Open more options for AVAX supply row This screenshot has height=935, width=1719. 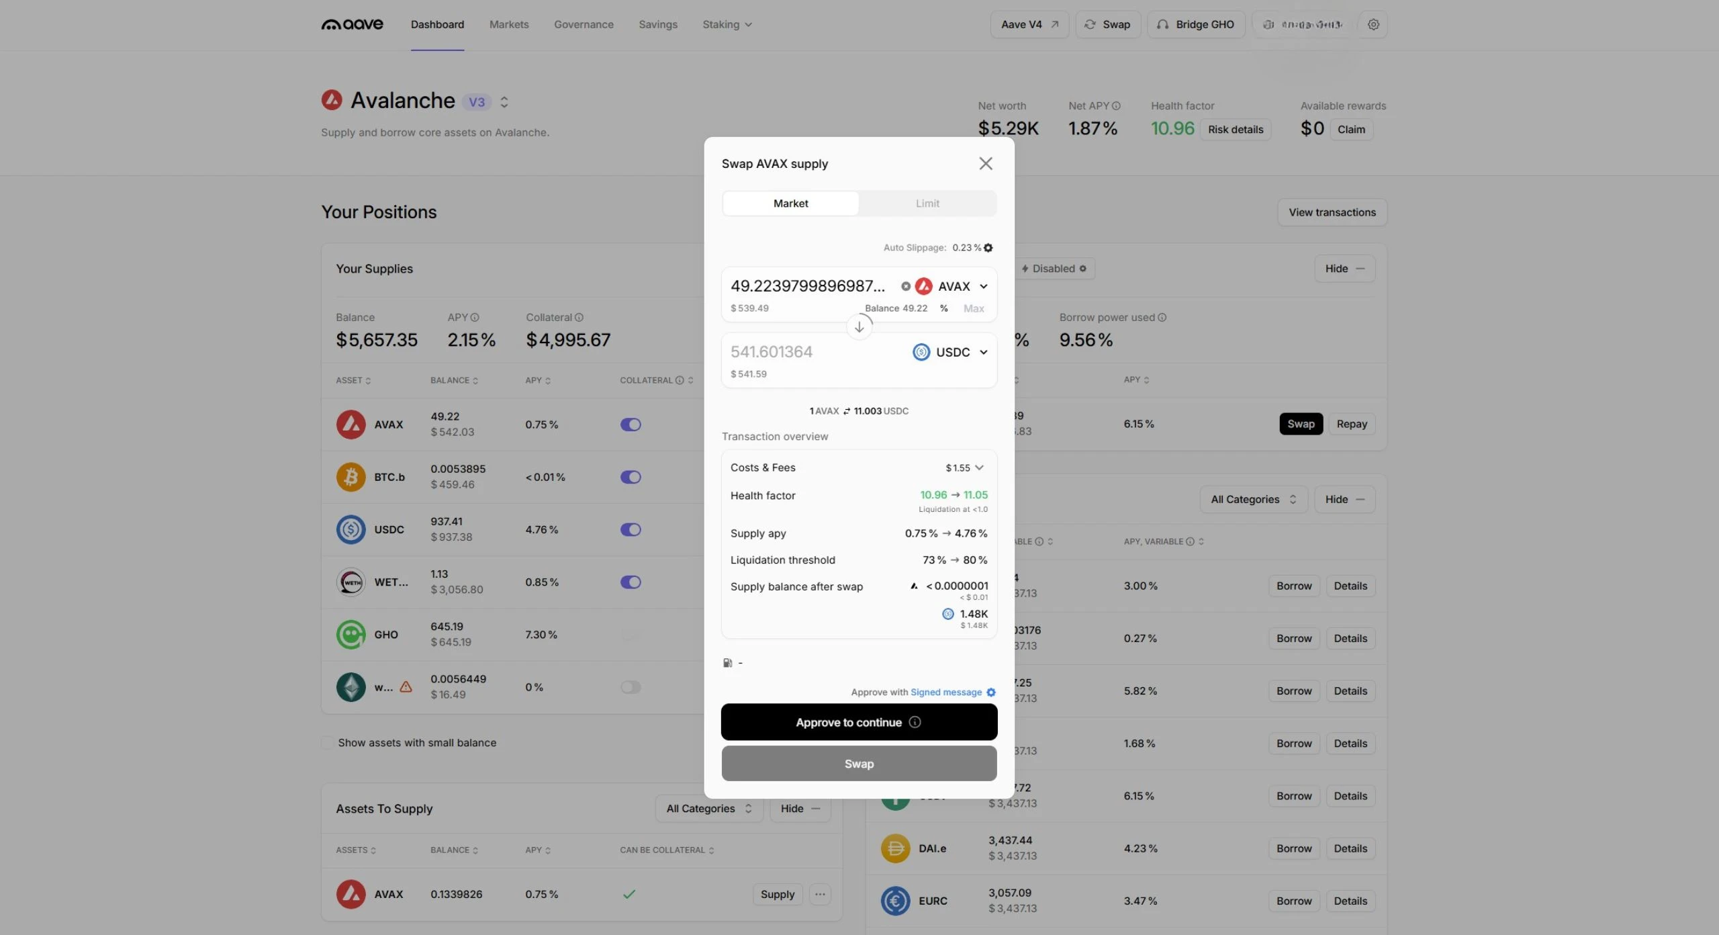[820, 895]
